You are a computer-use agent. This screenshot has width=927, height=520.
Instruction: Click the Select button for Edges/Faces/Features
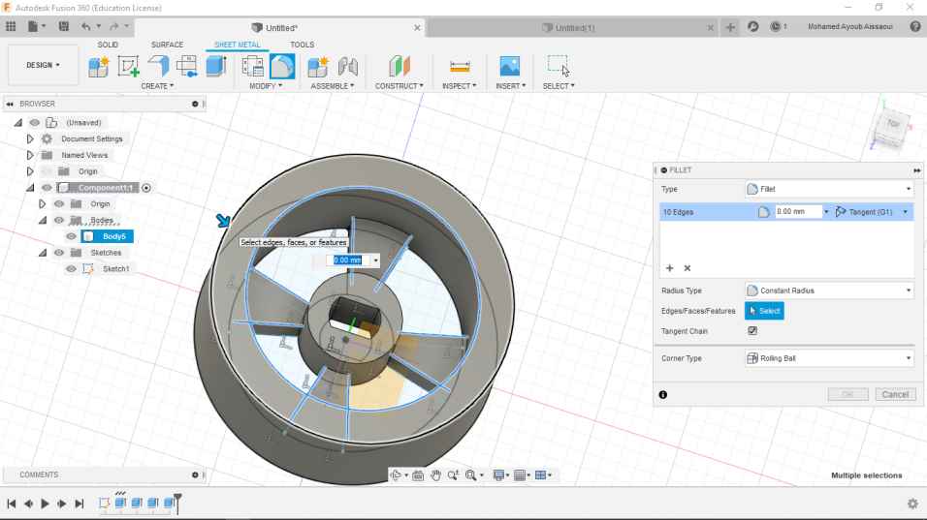click(x=764, y=311)
